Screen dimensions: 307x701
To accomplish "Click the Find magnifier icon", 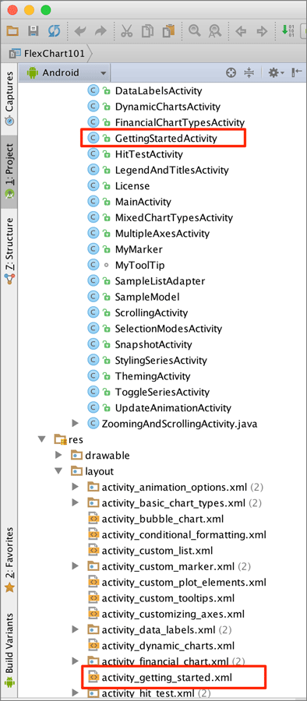I will [194, 31].
